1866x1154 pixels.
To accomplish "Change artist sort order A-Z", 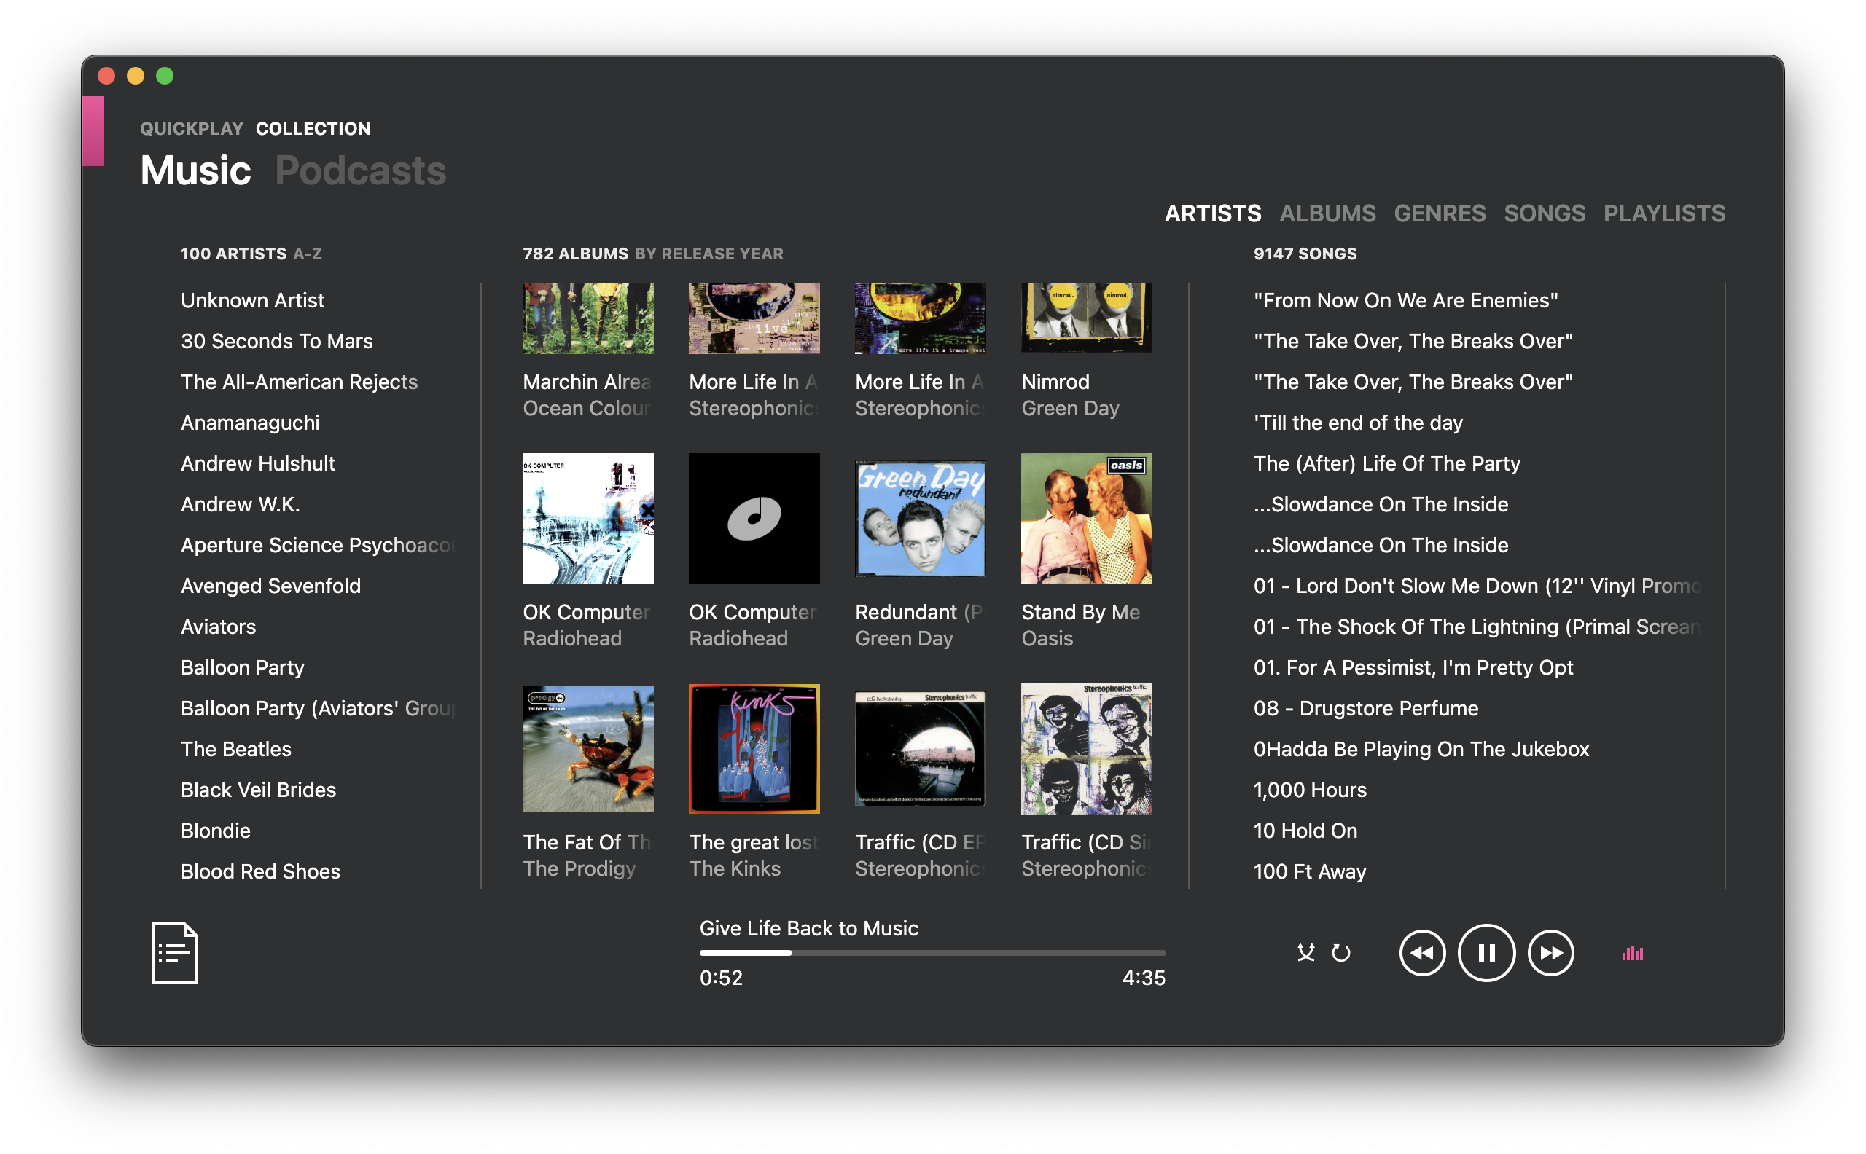I will [x=308, y=254].
